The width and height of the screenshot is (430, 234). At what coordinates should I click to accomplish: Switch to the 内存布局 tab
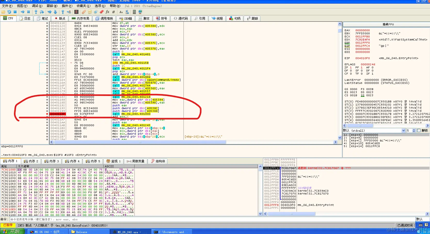pos(81,19)
